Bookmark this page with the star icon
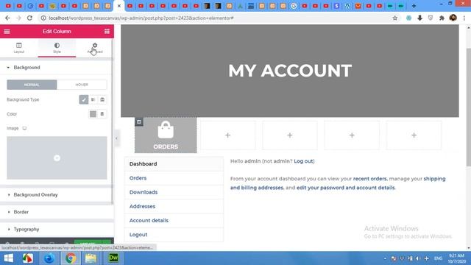The height and width of the screenshot is (265, 471). tap(394, 18)
